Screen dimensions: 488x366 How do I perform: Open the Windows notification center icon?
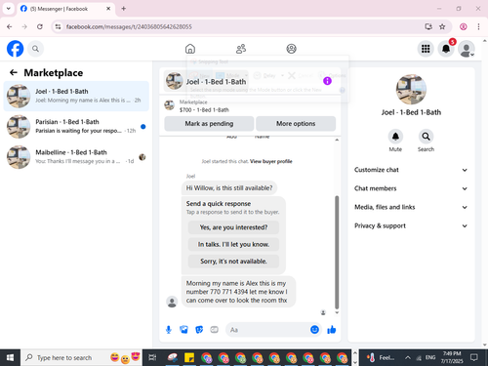tap(474, 358)
